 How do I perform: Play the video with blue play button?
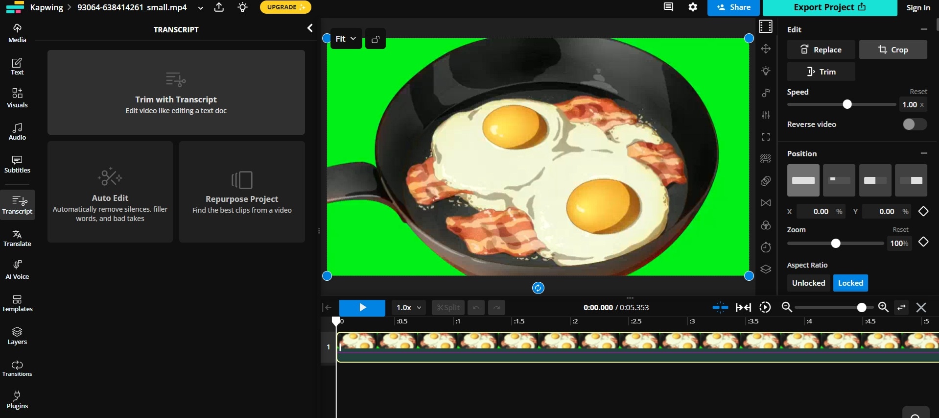pos(362,308)
